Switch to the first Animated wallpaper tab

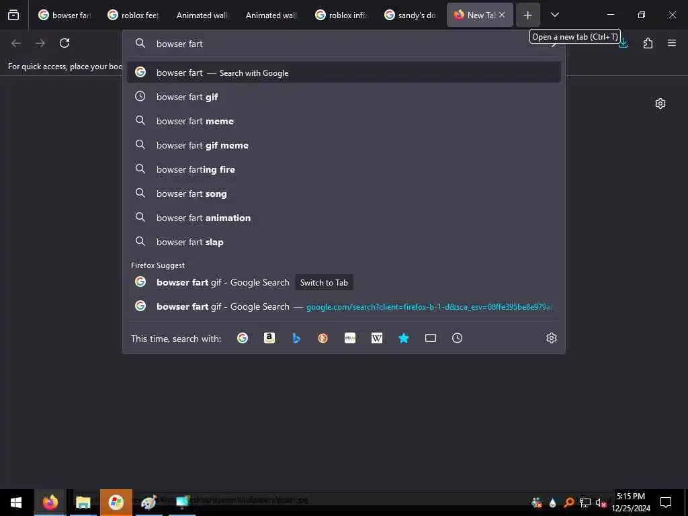(203, 15)
